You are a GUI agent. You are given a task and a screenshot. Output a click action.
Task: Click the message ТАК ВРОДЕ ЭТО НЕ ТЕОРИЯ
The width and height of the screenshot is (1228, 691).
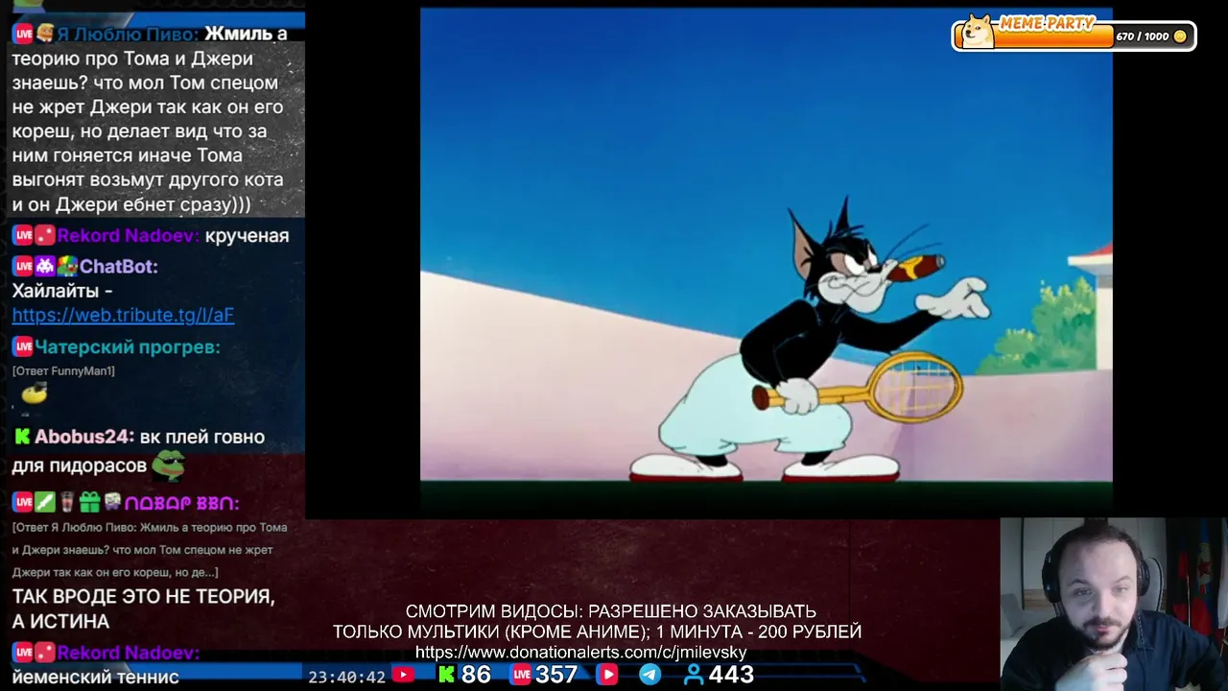(x=144, y=608)
